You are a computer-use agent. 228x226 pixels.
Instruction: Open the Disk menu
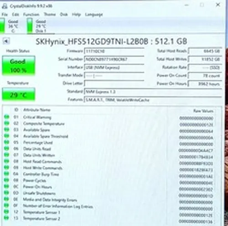click(x=64, y=15)
